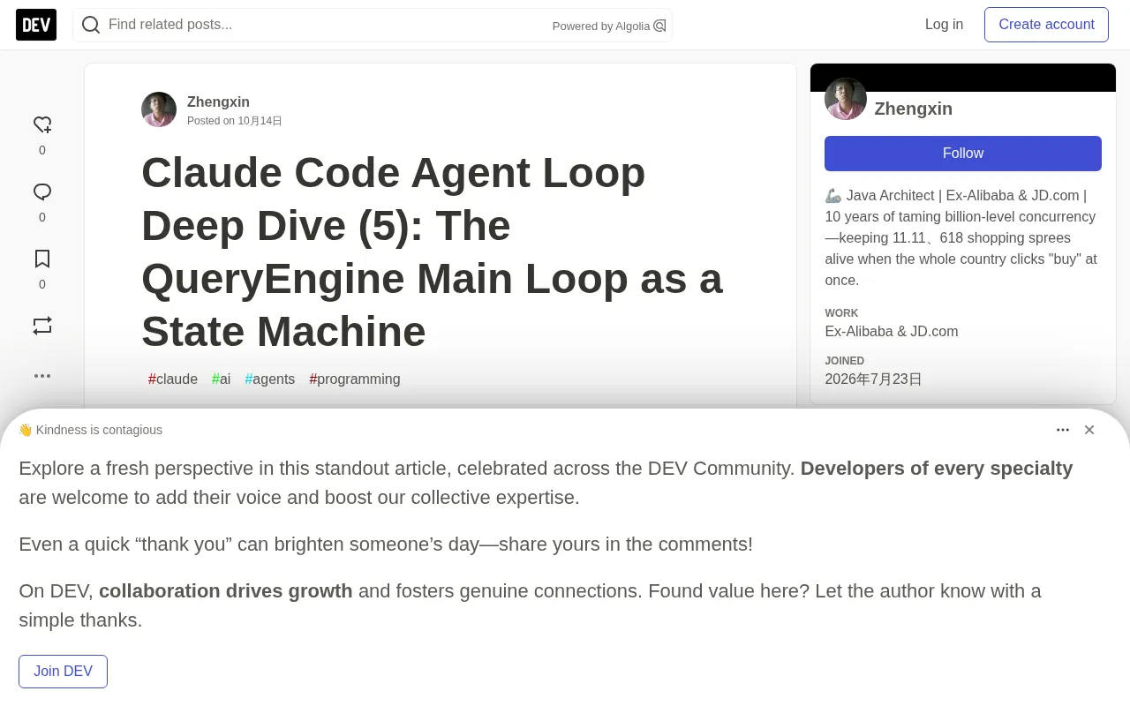Open the #ai tag
This screenshot has width=1130, height=706.
click(x=222, y=379)
